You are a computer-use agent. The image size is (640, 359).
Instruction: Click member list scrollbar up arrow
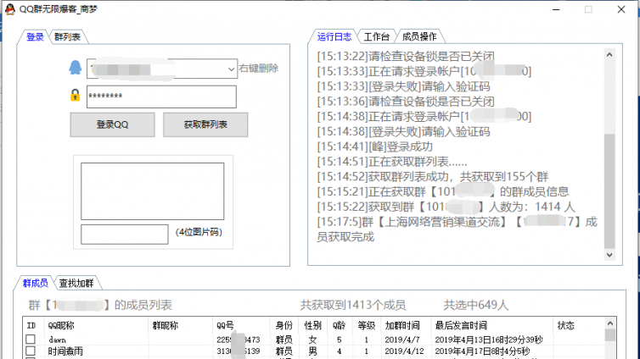[x=610, y=323]
